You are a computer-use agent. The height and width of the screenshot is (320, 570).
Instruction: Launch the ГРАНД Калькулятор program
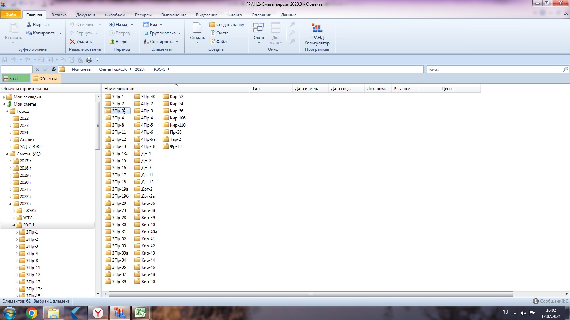coord(317,33)
